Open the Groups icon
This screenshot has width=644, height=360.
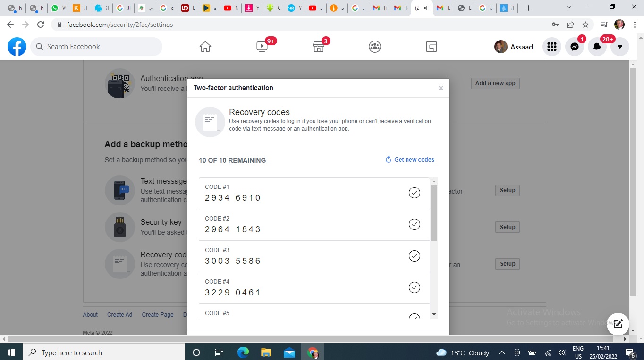click(375, 47)
